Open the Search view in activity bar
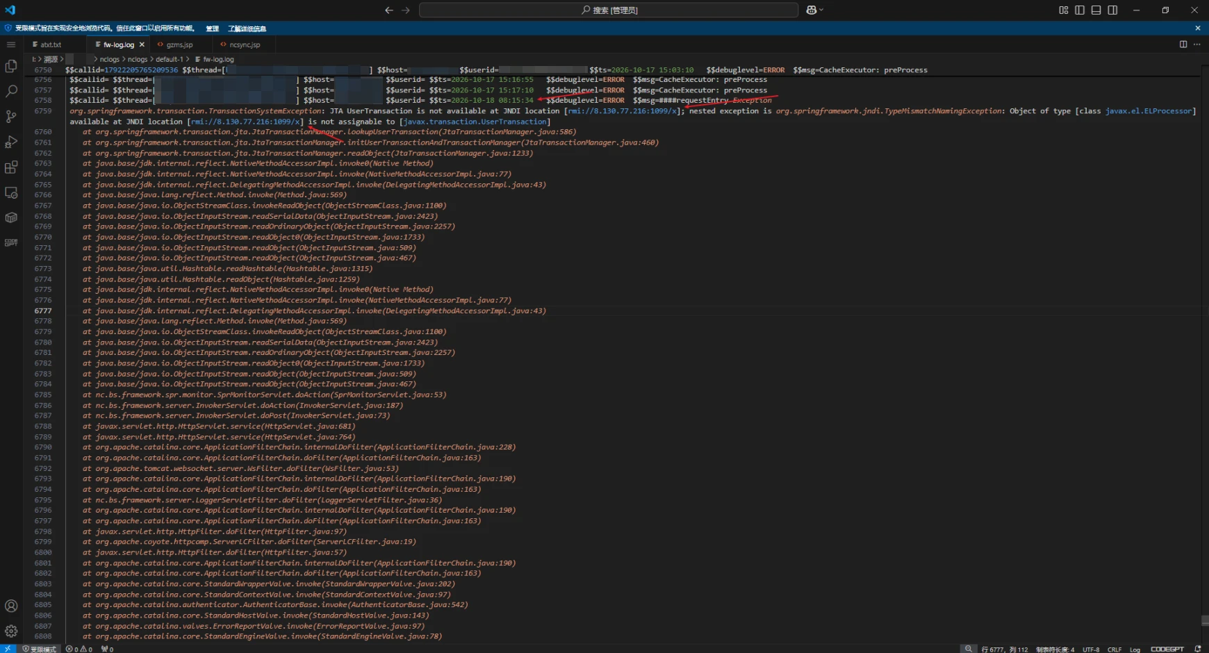This screenshot has height=653, width=1209. coord(11,91)
